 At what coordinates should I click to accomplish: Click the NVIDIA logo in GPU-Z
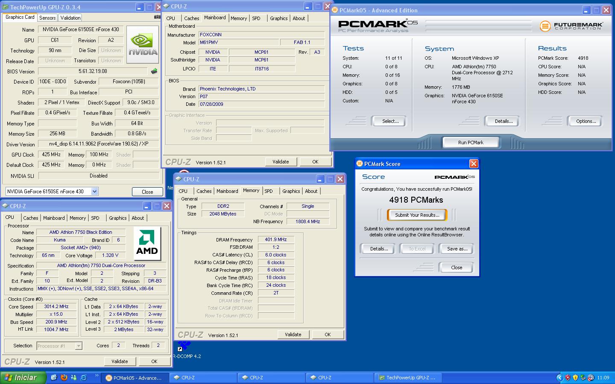click(143, 45)
